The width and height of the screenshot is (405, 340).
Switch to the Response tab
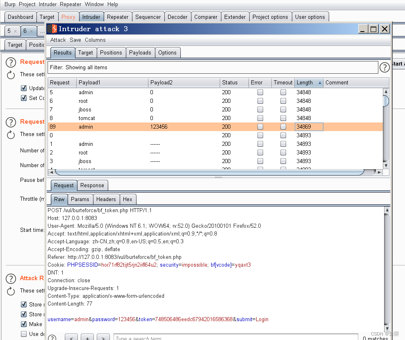click(x=92, y=185)
